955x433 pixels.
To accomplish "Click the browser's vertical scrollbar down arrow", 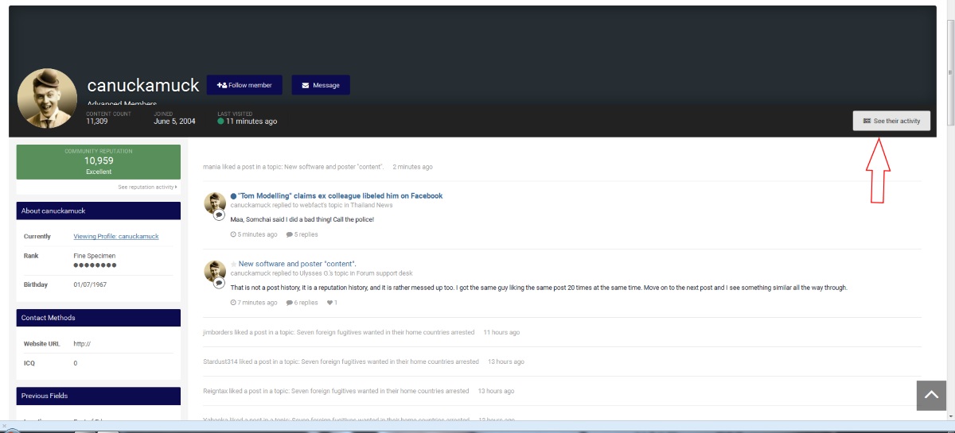I will point(949,416).
